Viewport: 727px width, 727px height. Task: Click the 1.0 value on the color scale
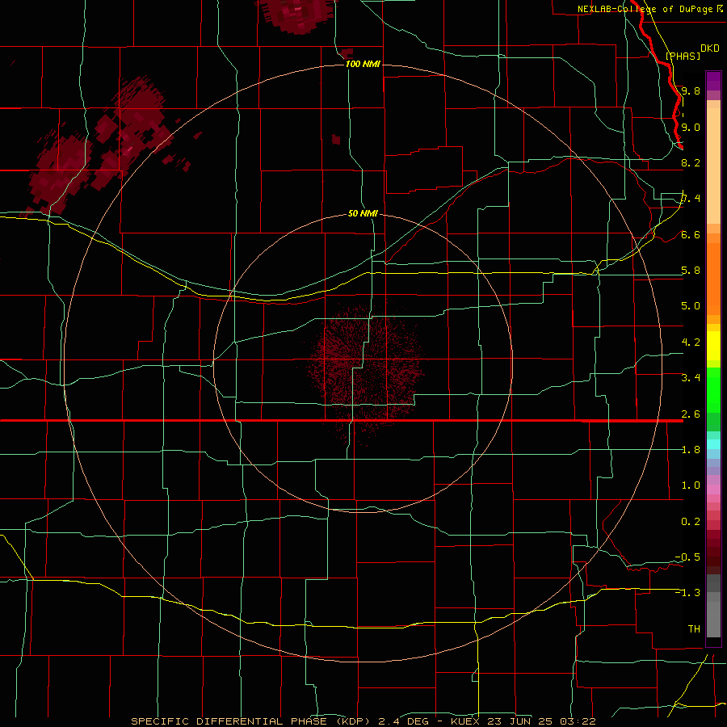coord(691,485)
